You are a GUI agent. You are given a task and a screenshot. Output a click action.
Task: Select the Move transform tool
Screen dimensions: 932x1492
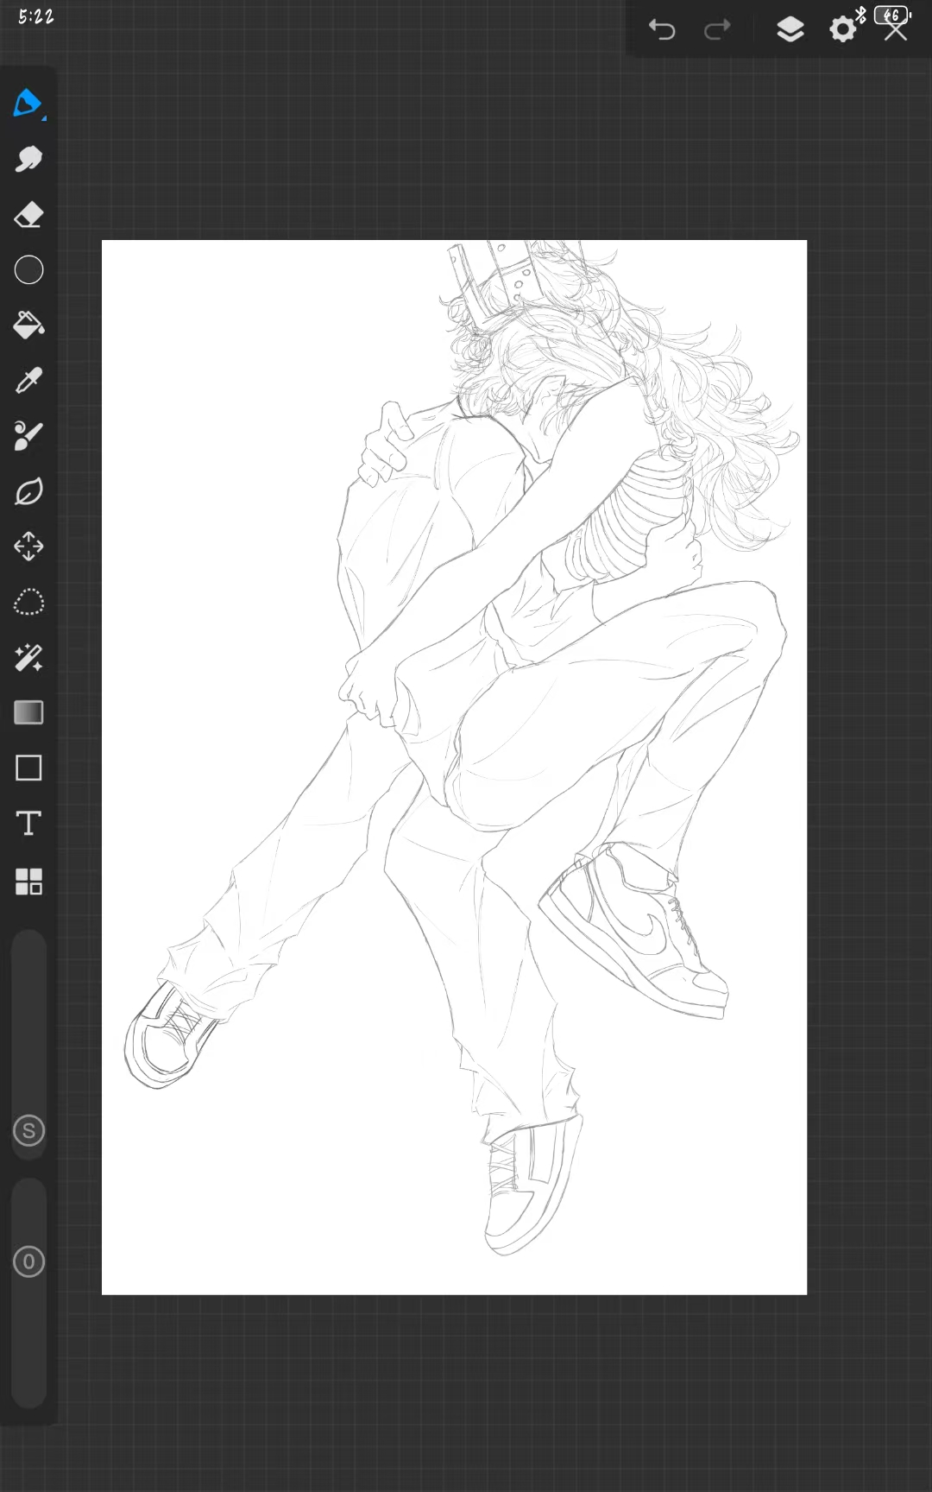click(x=28, y=547)
